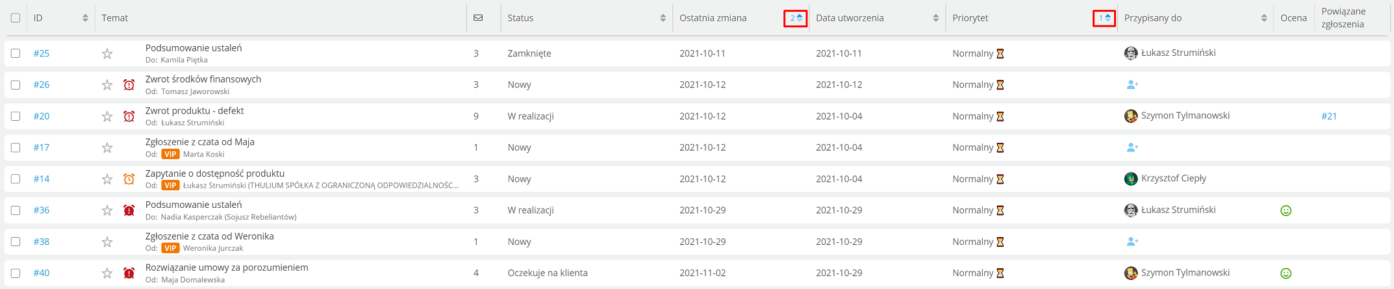Open ticket link #40

(x=42, y=273)
